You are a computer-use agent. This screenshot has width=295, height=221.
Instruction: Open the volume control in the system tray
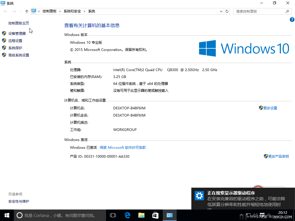click(x=255, y=215)
